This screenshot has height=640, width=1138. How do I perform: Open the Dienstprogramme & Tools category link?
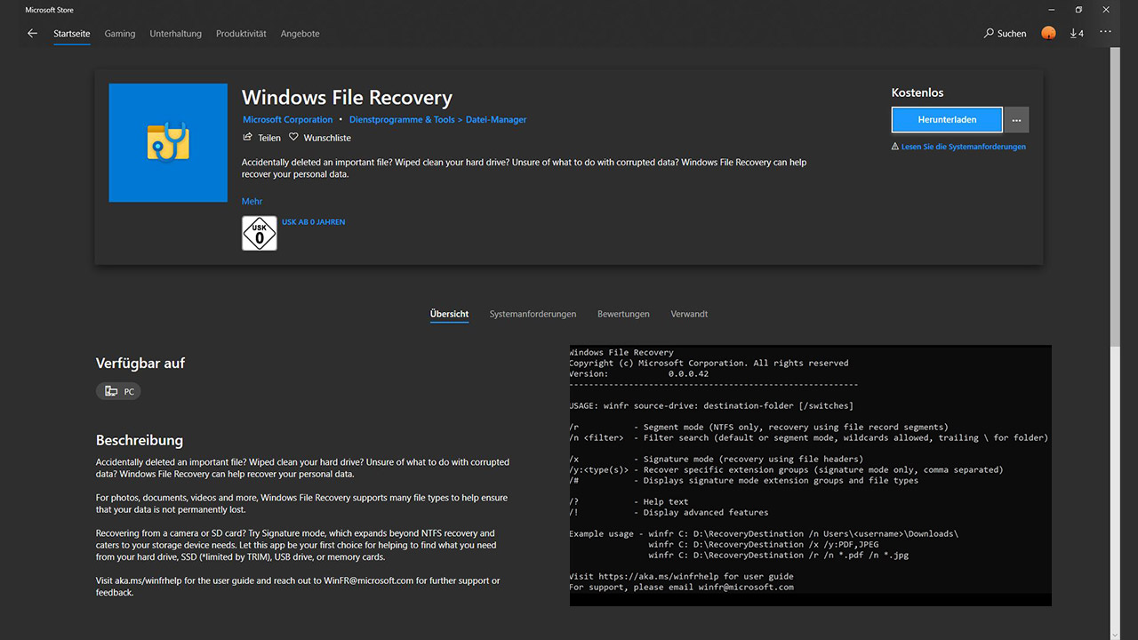(x=402, y=119)
